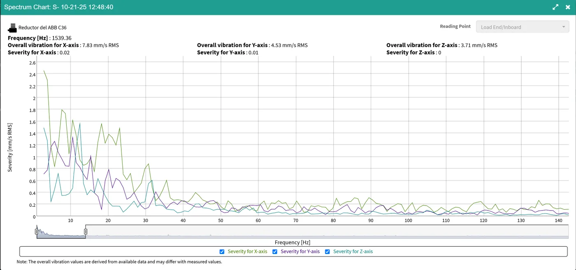Click the 2.6 tick label on the severity axis
Screen dimensions: 576x270
33,63
